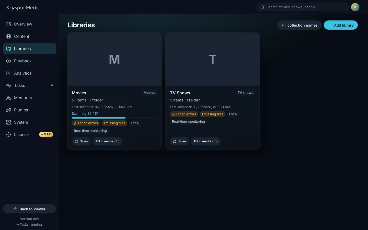The width and height of the screenshot is (368, 230).
Task: Open the Overview menu item
Action: pos(29,24)
